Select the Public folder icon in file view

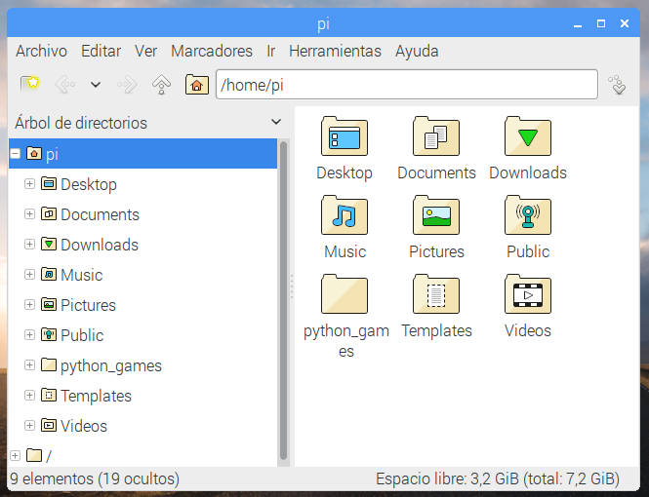click(528, 215)
